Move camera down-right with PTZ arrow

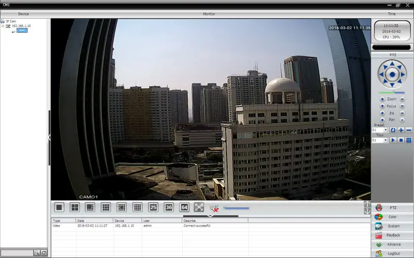(x=400, y=82)
